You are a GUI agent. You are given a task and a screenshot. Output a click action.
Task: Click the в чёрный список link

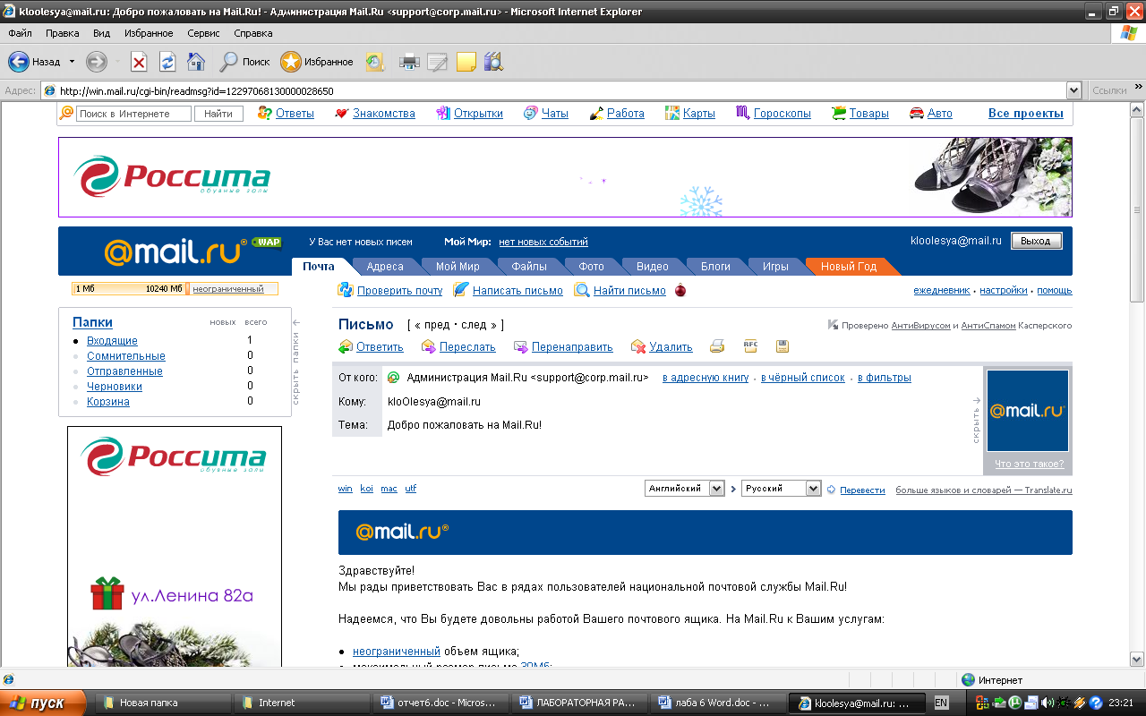click(x=803, y=378)
